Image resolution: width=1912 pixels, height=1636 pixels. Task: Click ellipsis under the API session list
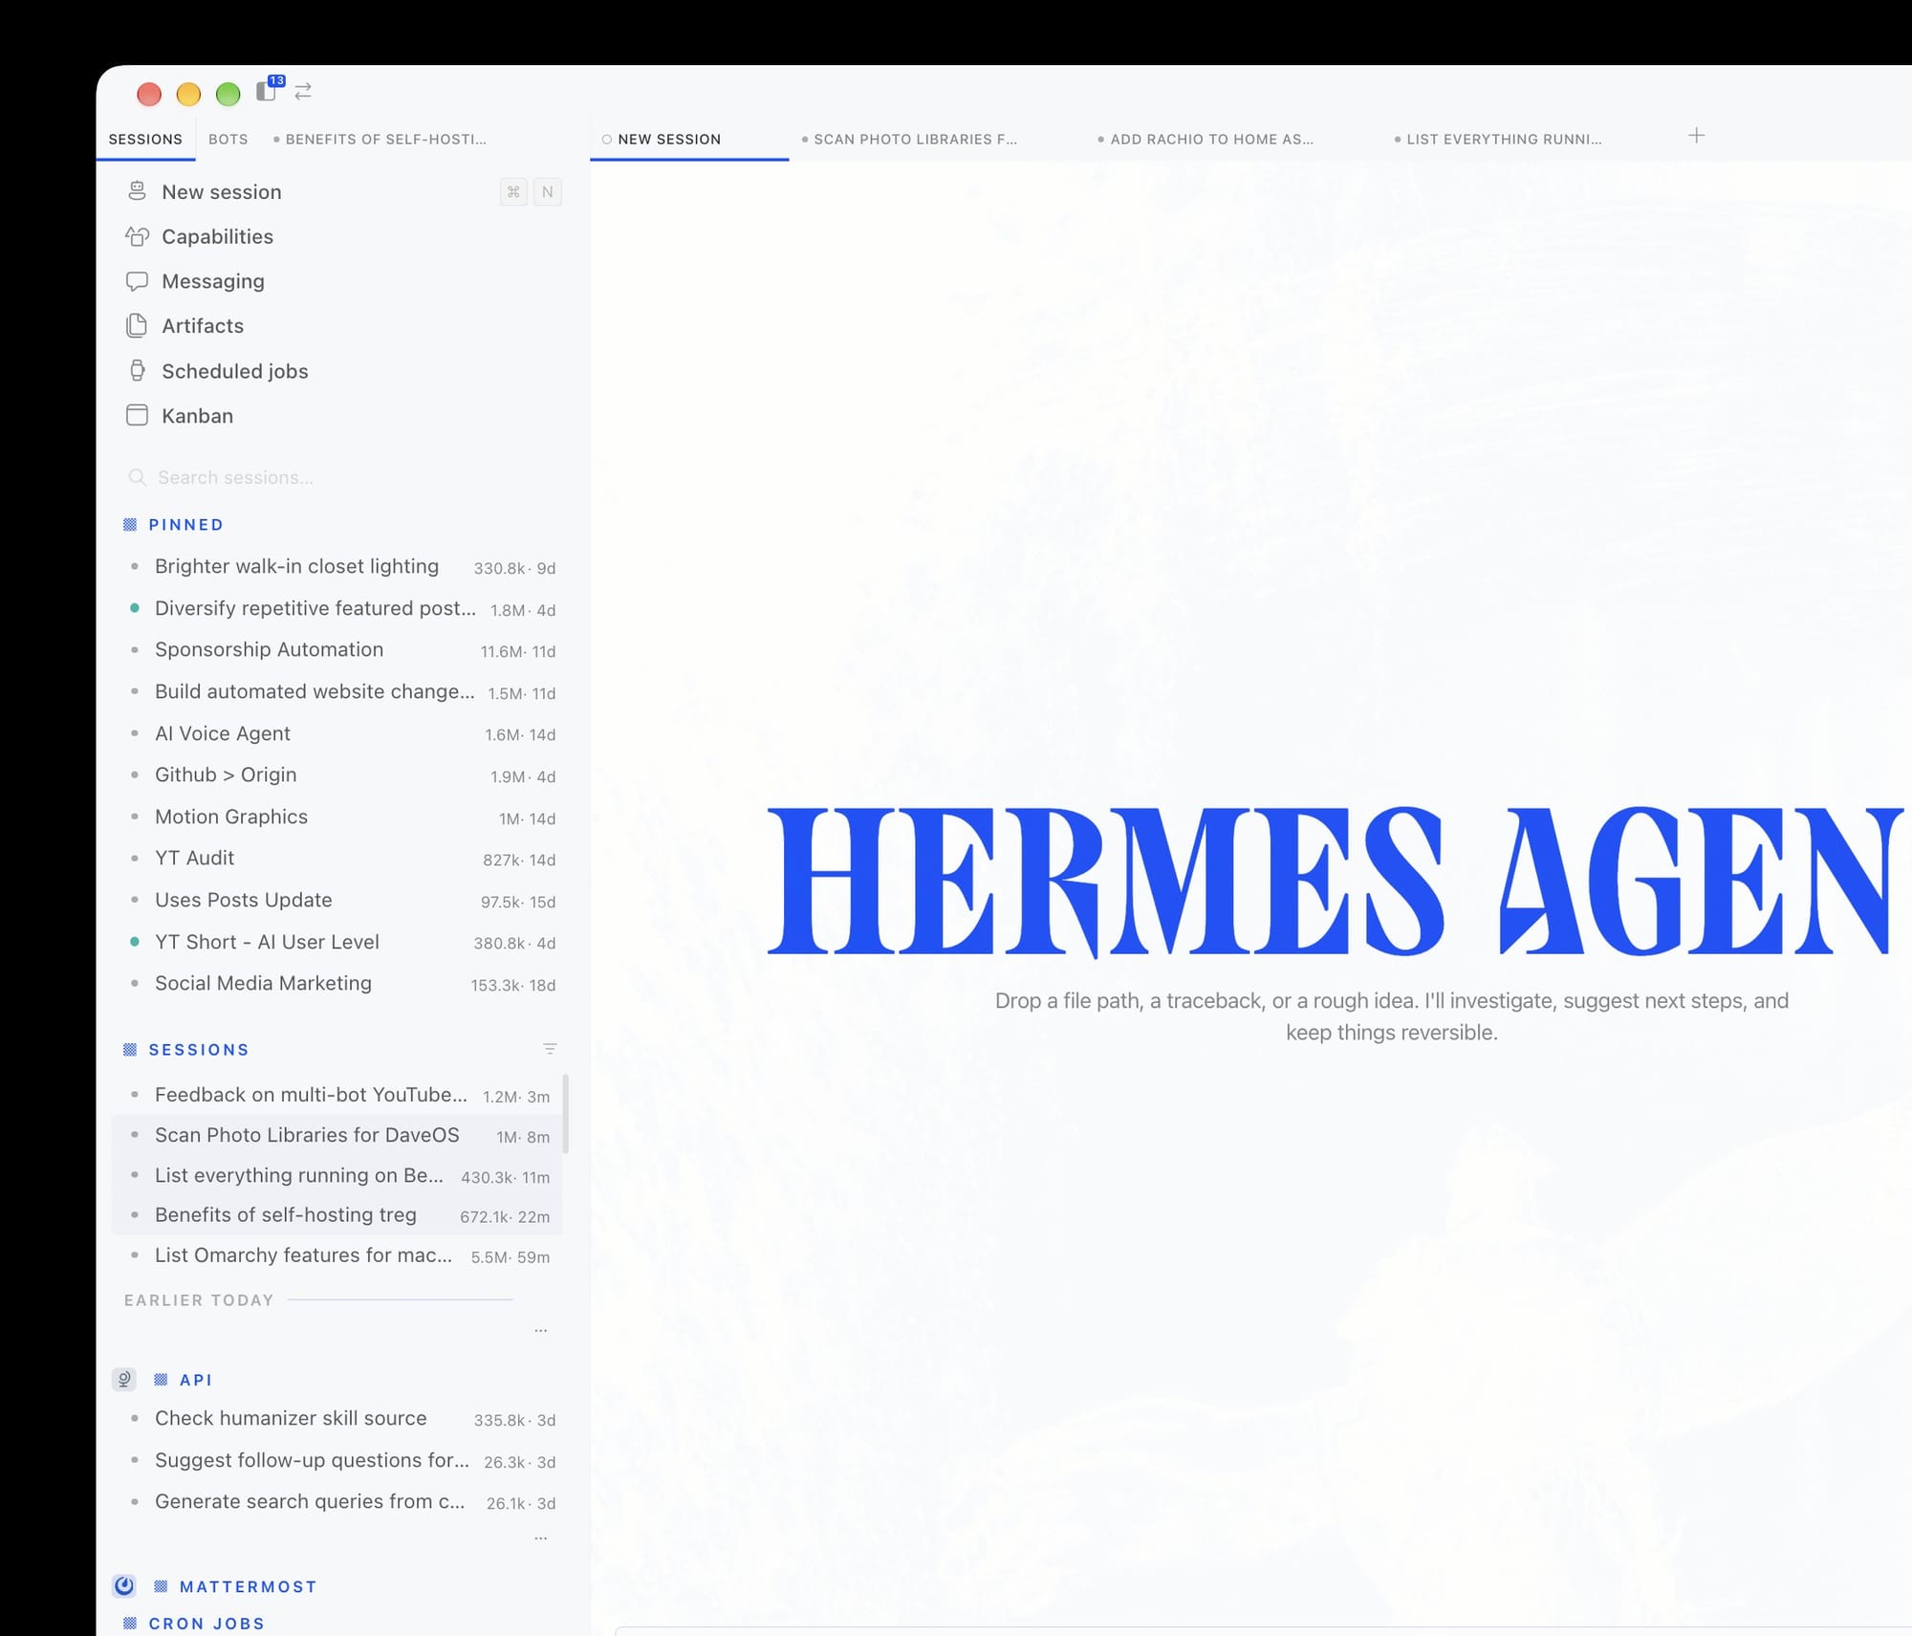tap(541, 1538)
